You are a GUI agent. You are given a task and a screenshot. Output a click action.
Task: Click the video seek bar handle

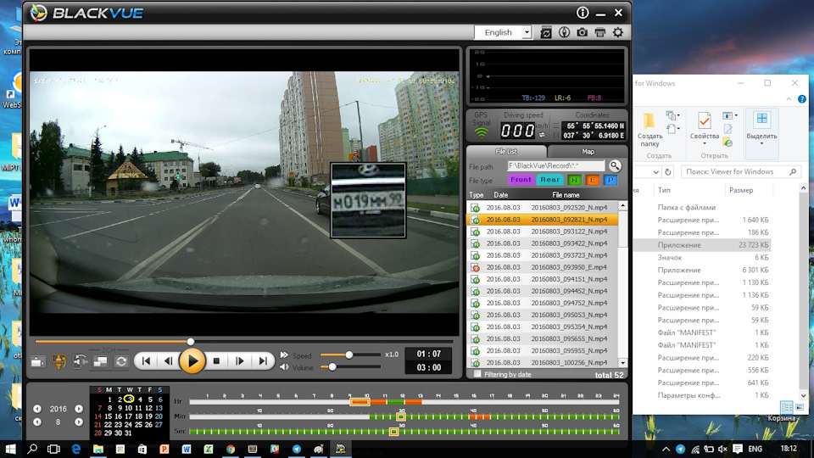(191, 341)
